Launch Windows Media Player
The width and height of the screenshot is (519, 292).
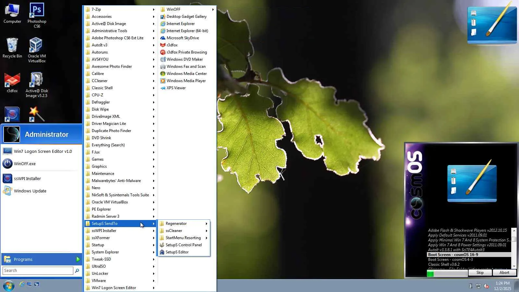[x=186, y=81]
